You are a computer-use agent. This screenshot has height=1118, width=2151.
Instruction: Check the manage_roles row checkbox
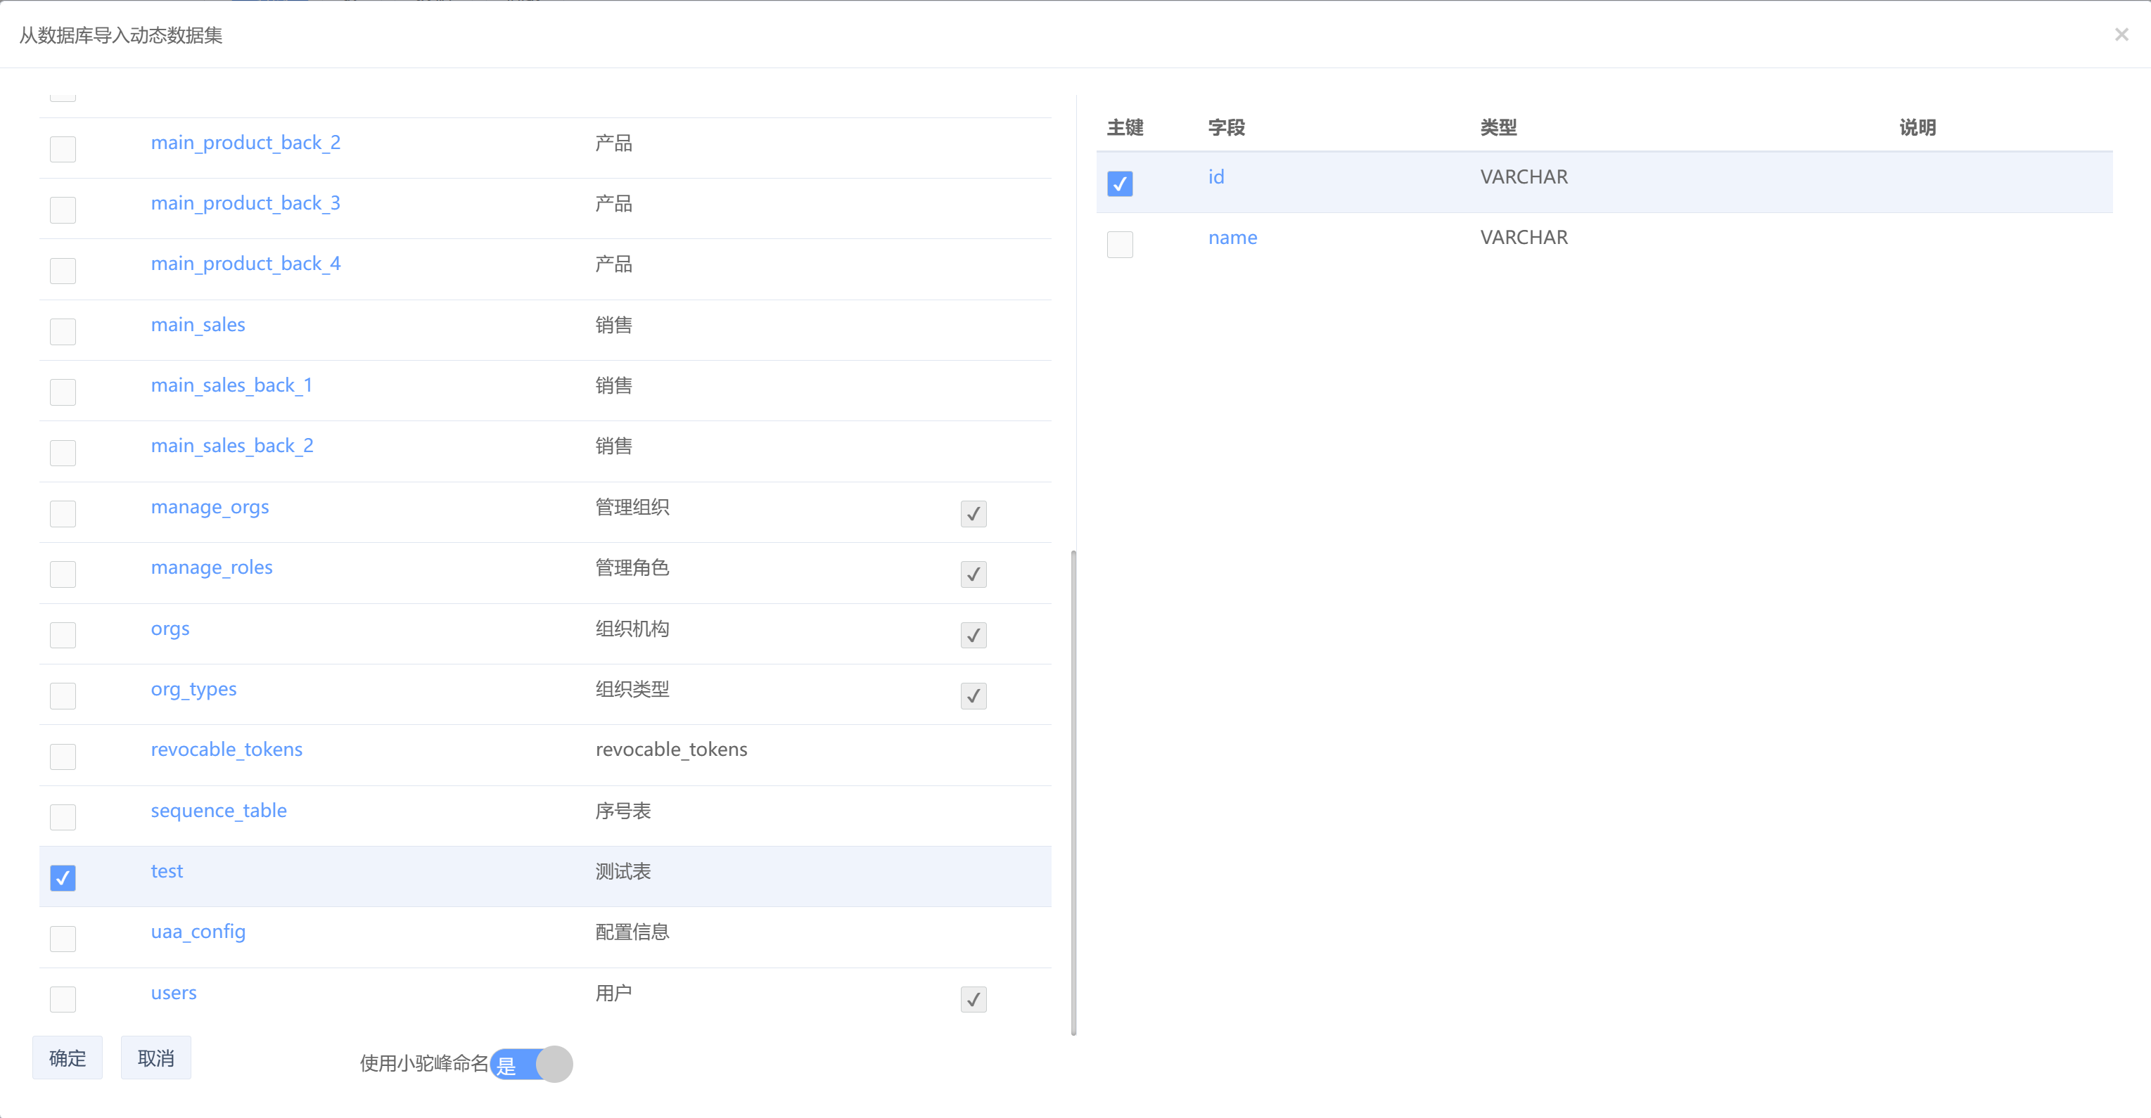point(63,574)
